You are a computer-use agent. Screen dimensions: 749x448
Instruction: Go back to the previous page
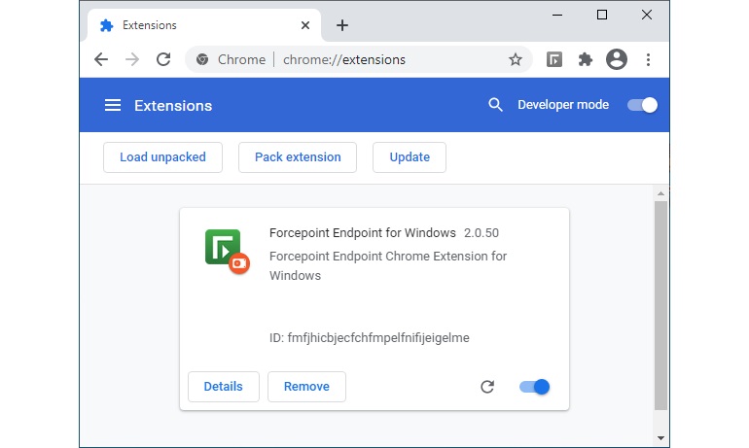pyautogui.click(x=101, y=59)
